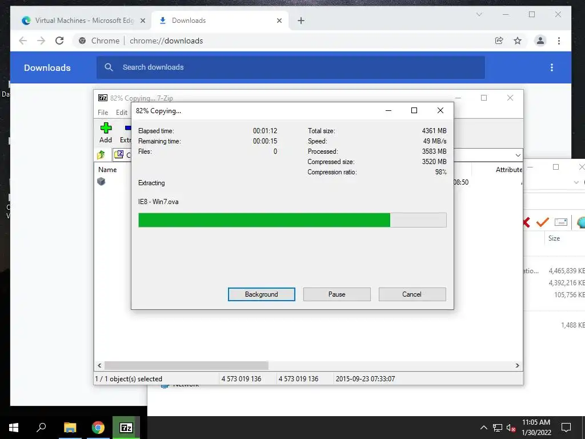This screenshot has height=439, width=585.
Task: Expand 7-Zip address bar dropdown
Action: [x=518, y=155]
